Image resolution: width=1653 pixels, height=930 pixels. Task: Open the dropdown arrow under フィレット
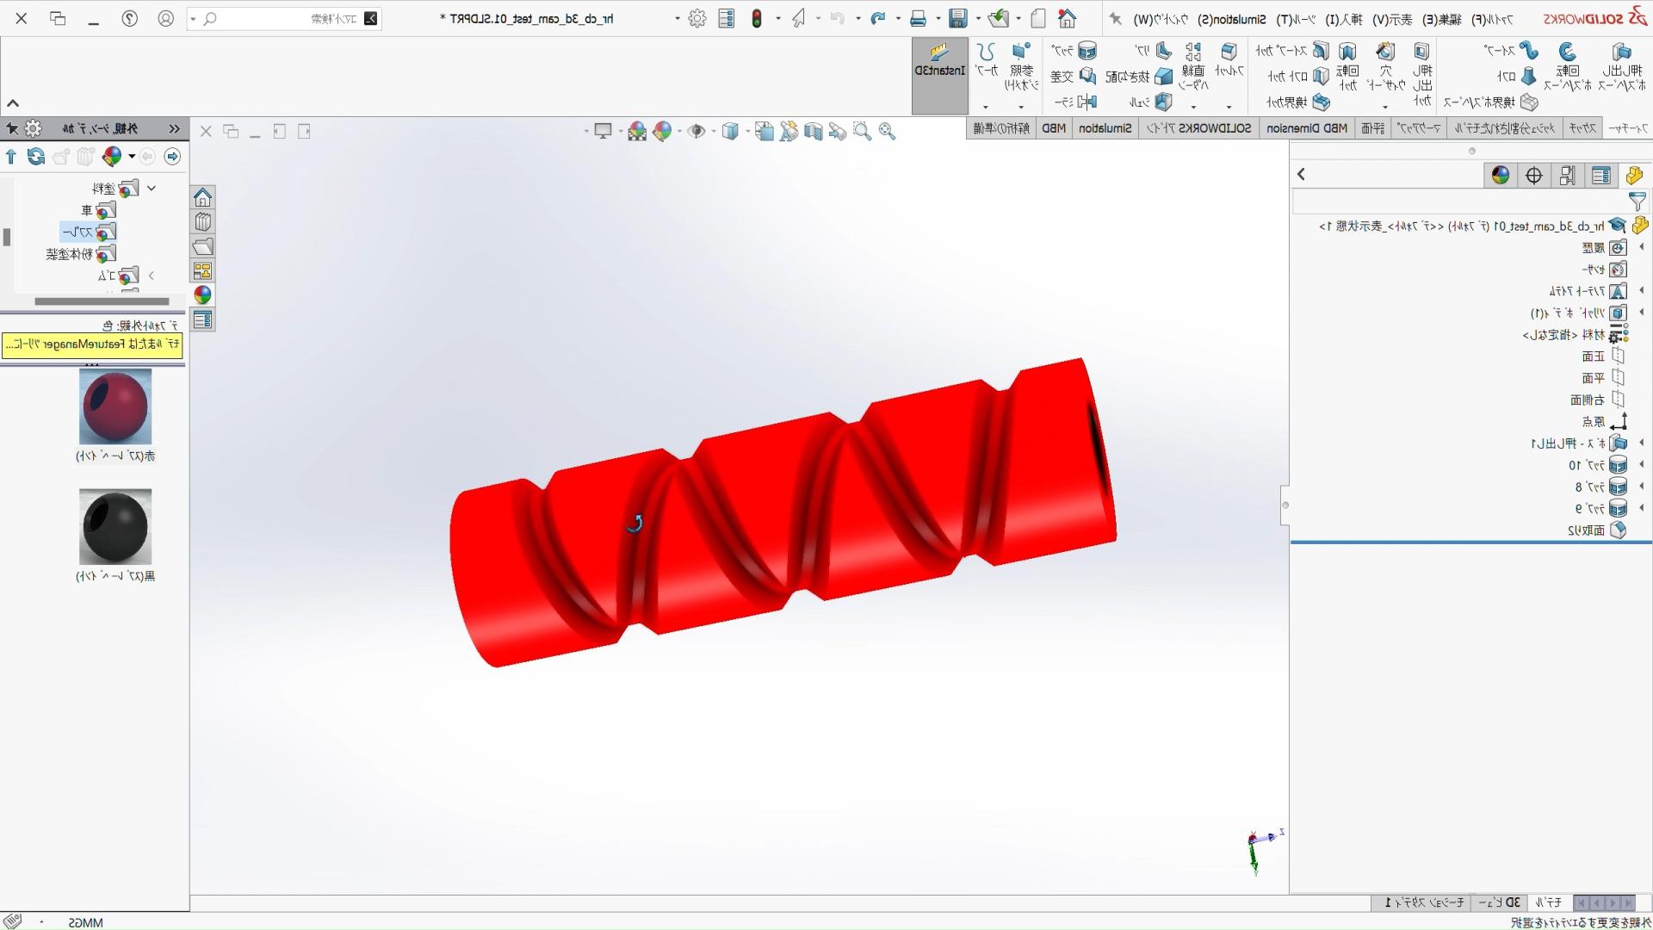tap(1229, 107)
